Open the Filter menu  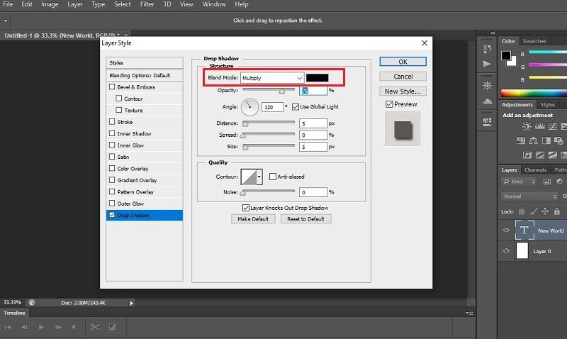(147, 4)
